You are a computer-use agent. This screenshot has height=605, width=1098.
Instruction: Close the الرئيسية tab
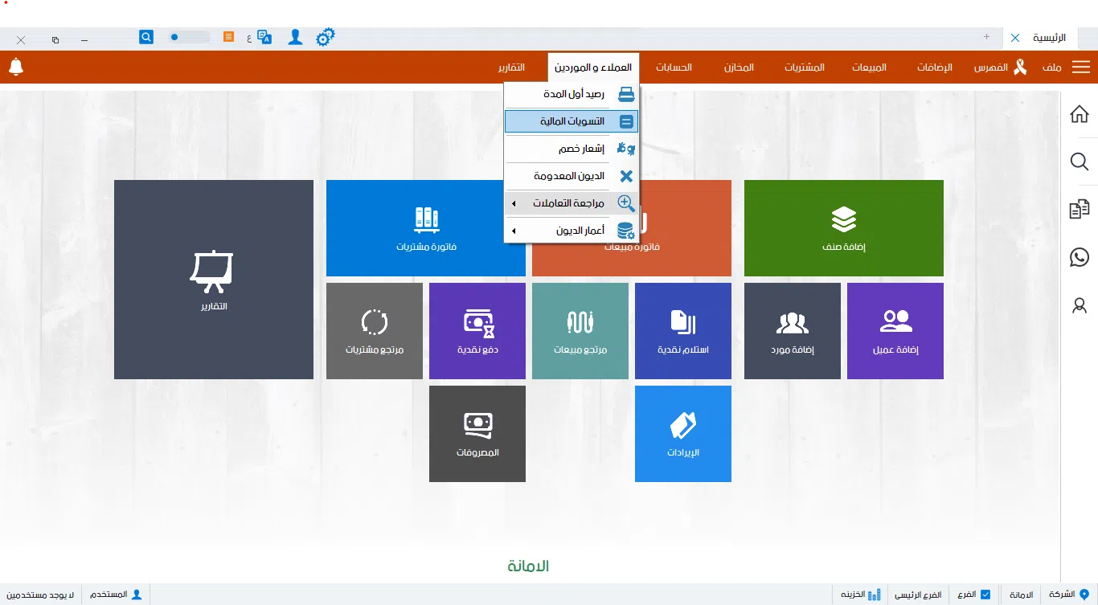(x=1015, y=38)
